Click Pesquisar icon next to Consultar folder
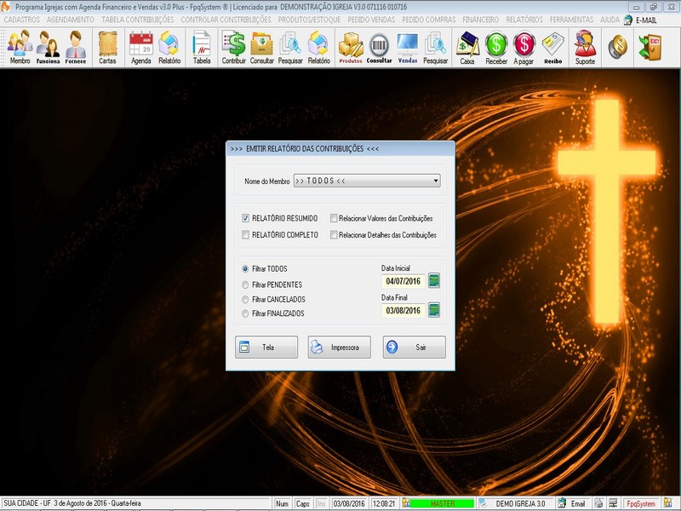The width and height of the screenshot is (681, 511). click(x=290, y=48)
